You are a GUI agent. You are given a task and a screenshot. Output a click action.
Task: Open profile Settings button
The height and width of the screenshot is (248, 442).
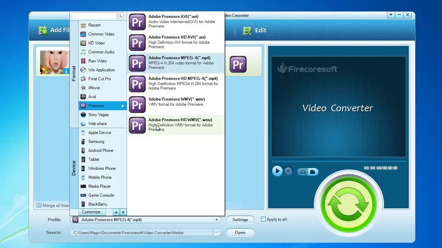coord(240,220)
